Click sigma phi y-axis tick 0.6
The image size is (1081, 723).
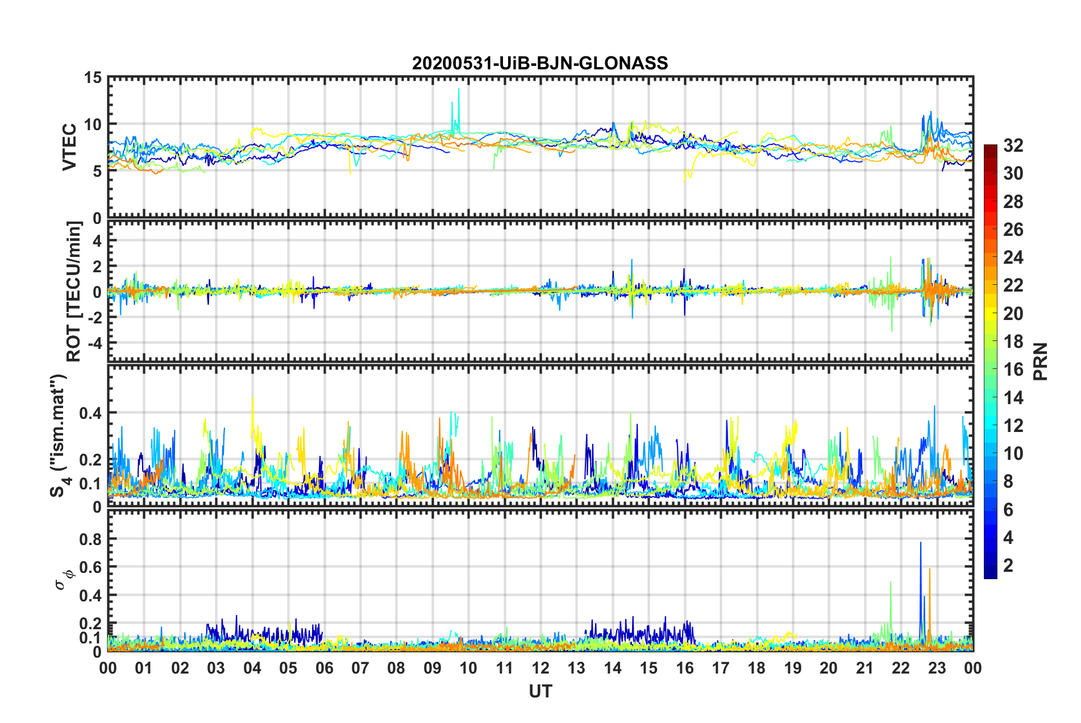pyautogui.click(x=91, y=567)
